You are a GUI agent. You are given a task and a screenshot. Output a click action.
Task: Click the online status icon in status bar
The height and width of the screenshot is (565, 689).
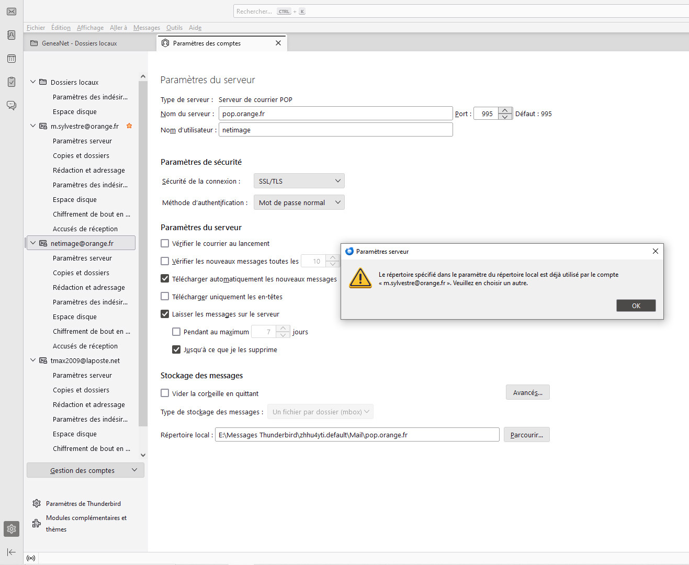tap(31, 558)
